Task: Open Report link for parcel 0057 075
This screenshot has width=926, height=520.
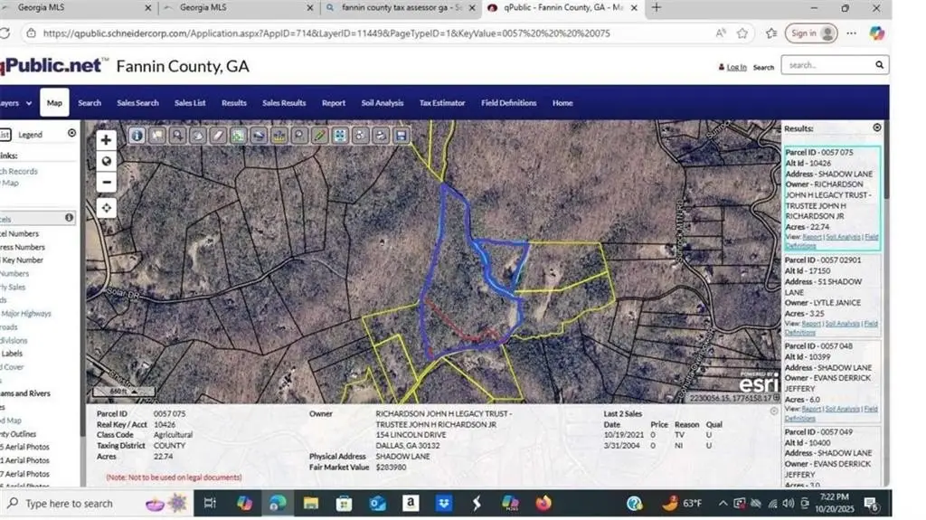Action: pyautogui.click(x=811, y=237)
